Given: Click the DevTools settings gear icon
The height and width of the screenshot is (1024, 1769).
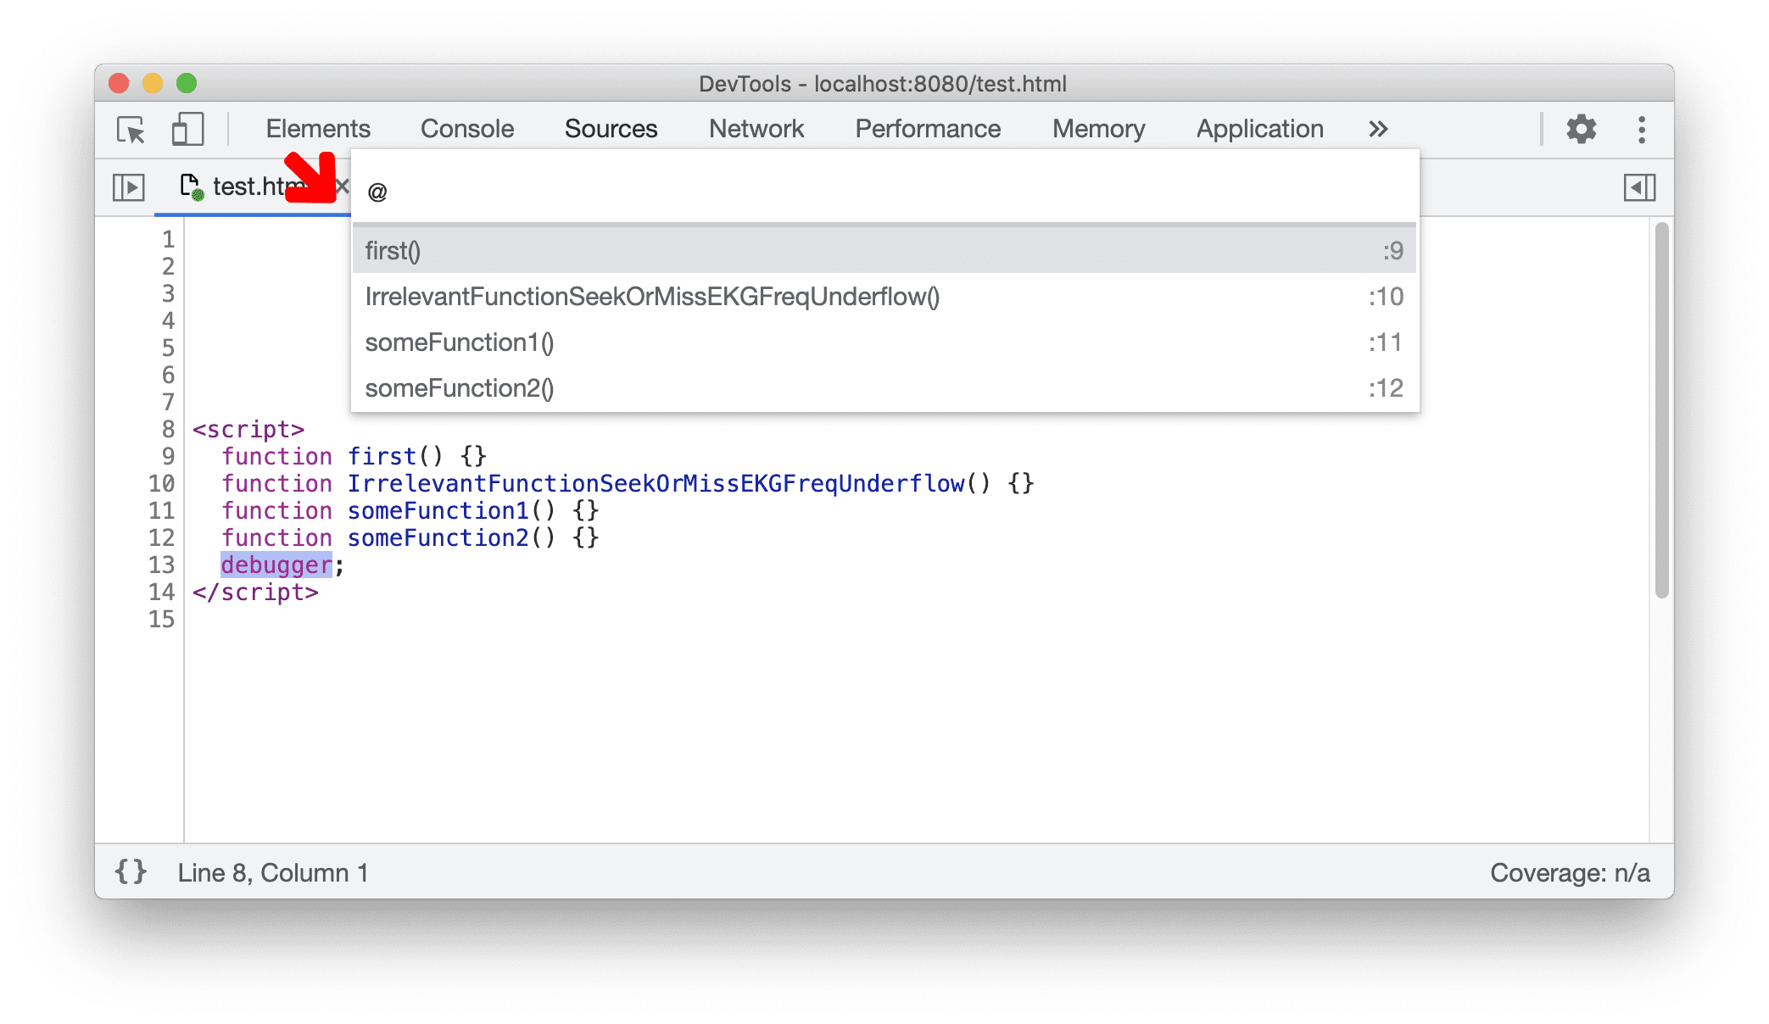Looking at the screenshot, I should 1585,128.
